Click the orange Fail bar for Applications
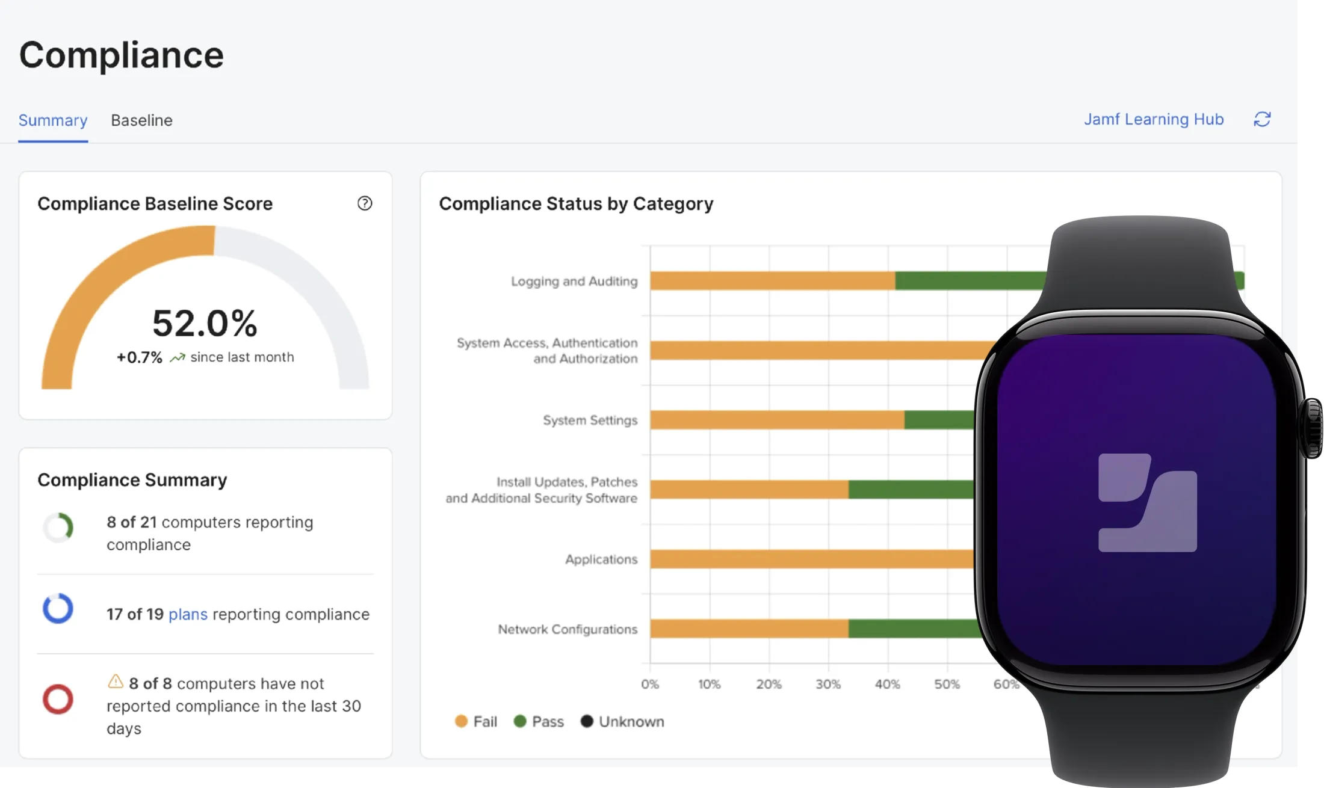This screenshot has height=788, width=1324. [812, 559]
